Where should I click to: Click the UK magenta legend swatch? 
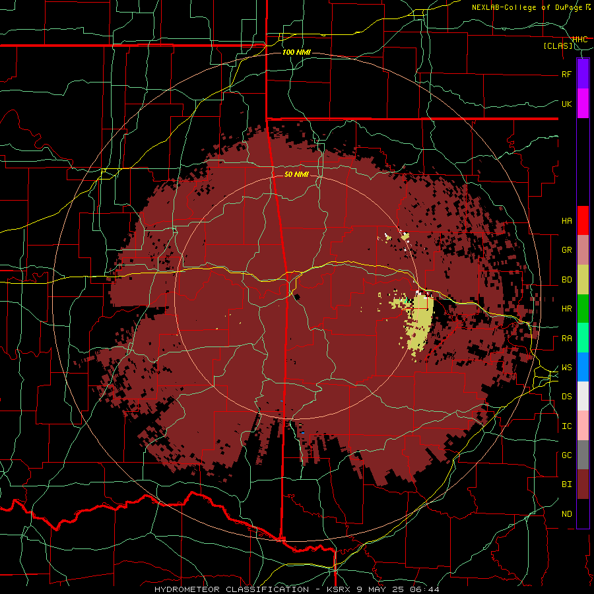click(583, 104)
